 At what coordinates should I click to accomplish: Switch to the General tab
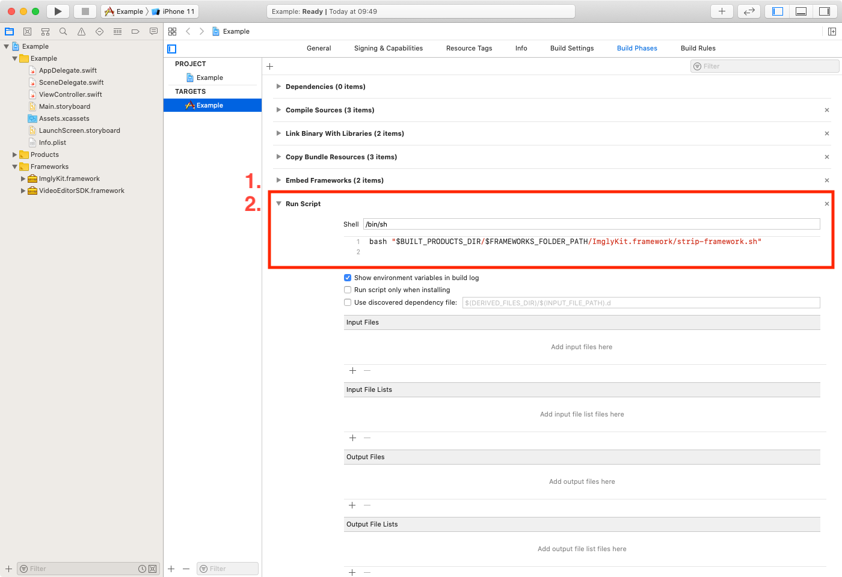coord(319,48)
